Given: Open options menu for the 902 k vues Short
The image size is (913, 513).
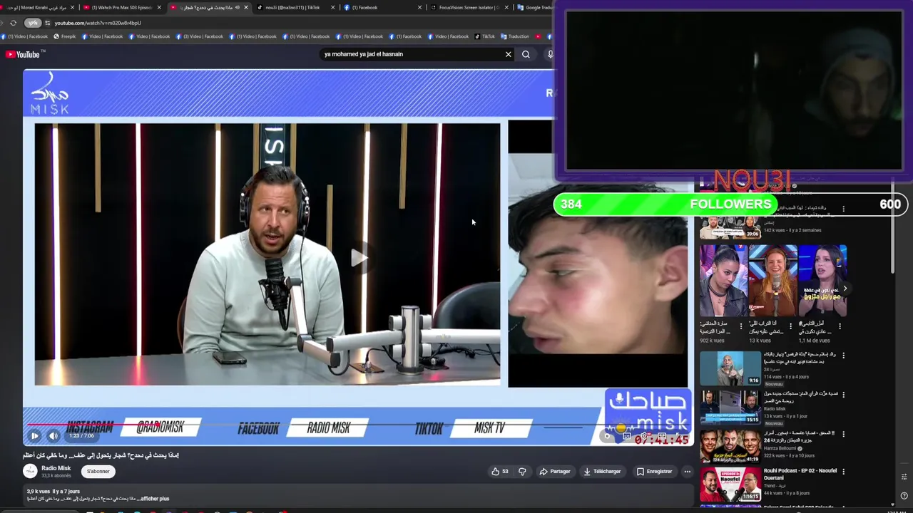Looking at the screenshot, I should (740, 326).
